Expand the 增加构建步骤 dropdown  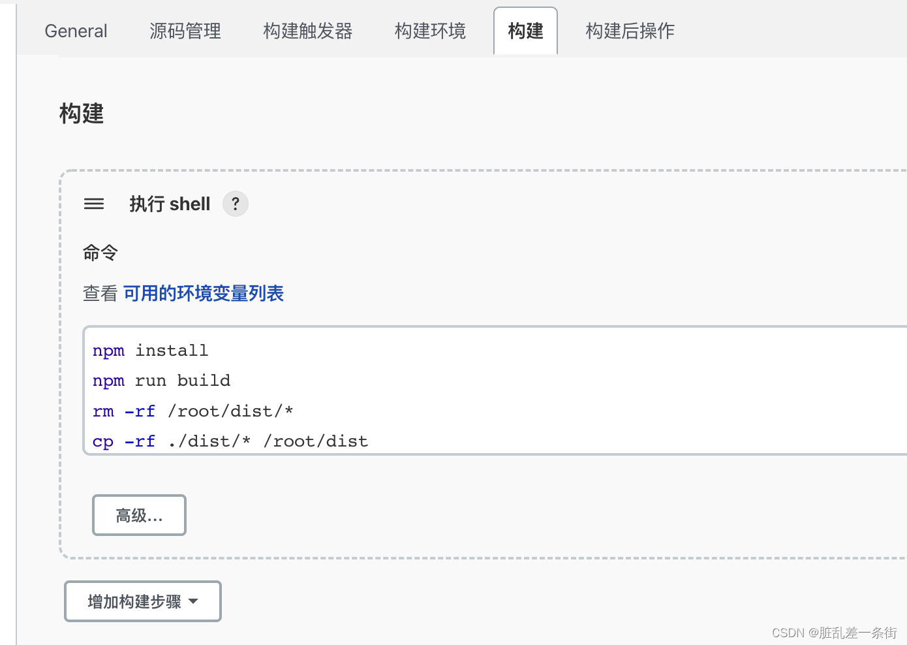pos(143,601)
